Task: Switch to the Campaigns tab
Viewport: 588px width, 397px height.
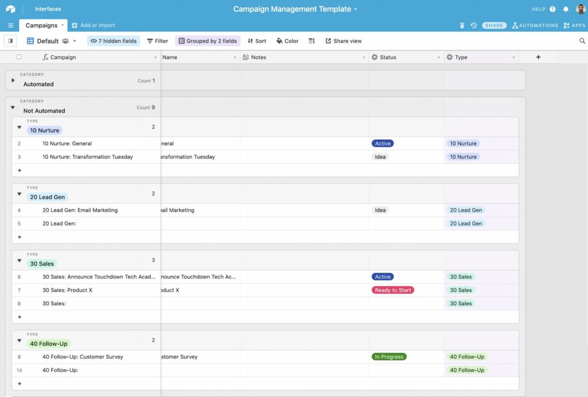Action: click(42, 25)
